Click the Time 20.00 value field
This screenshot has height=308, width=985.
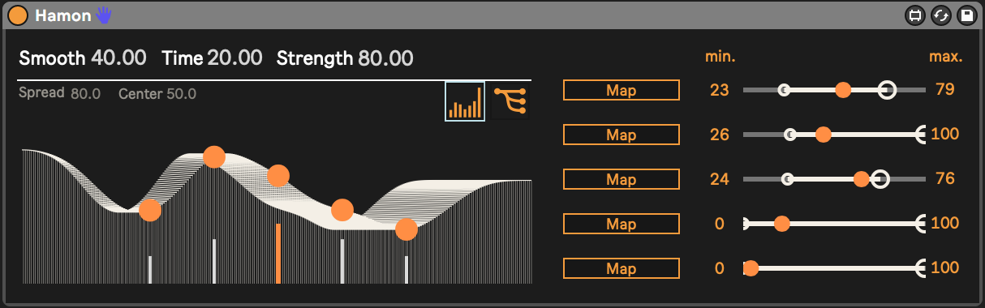coord(234,58)
